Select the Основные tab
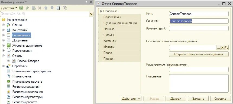This screenshot has width=233, height=104. click(x=119, y=11)
